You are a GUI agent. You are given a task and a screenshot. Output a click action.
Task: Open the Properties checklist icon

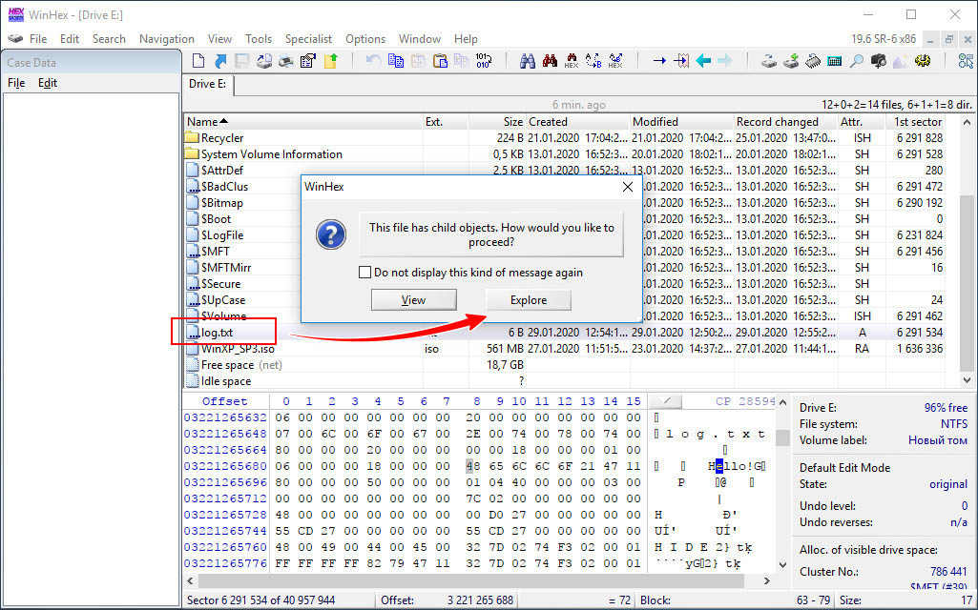pos(308,60)
